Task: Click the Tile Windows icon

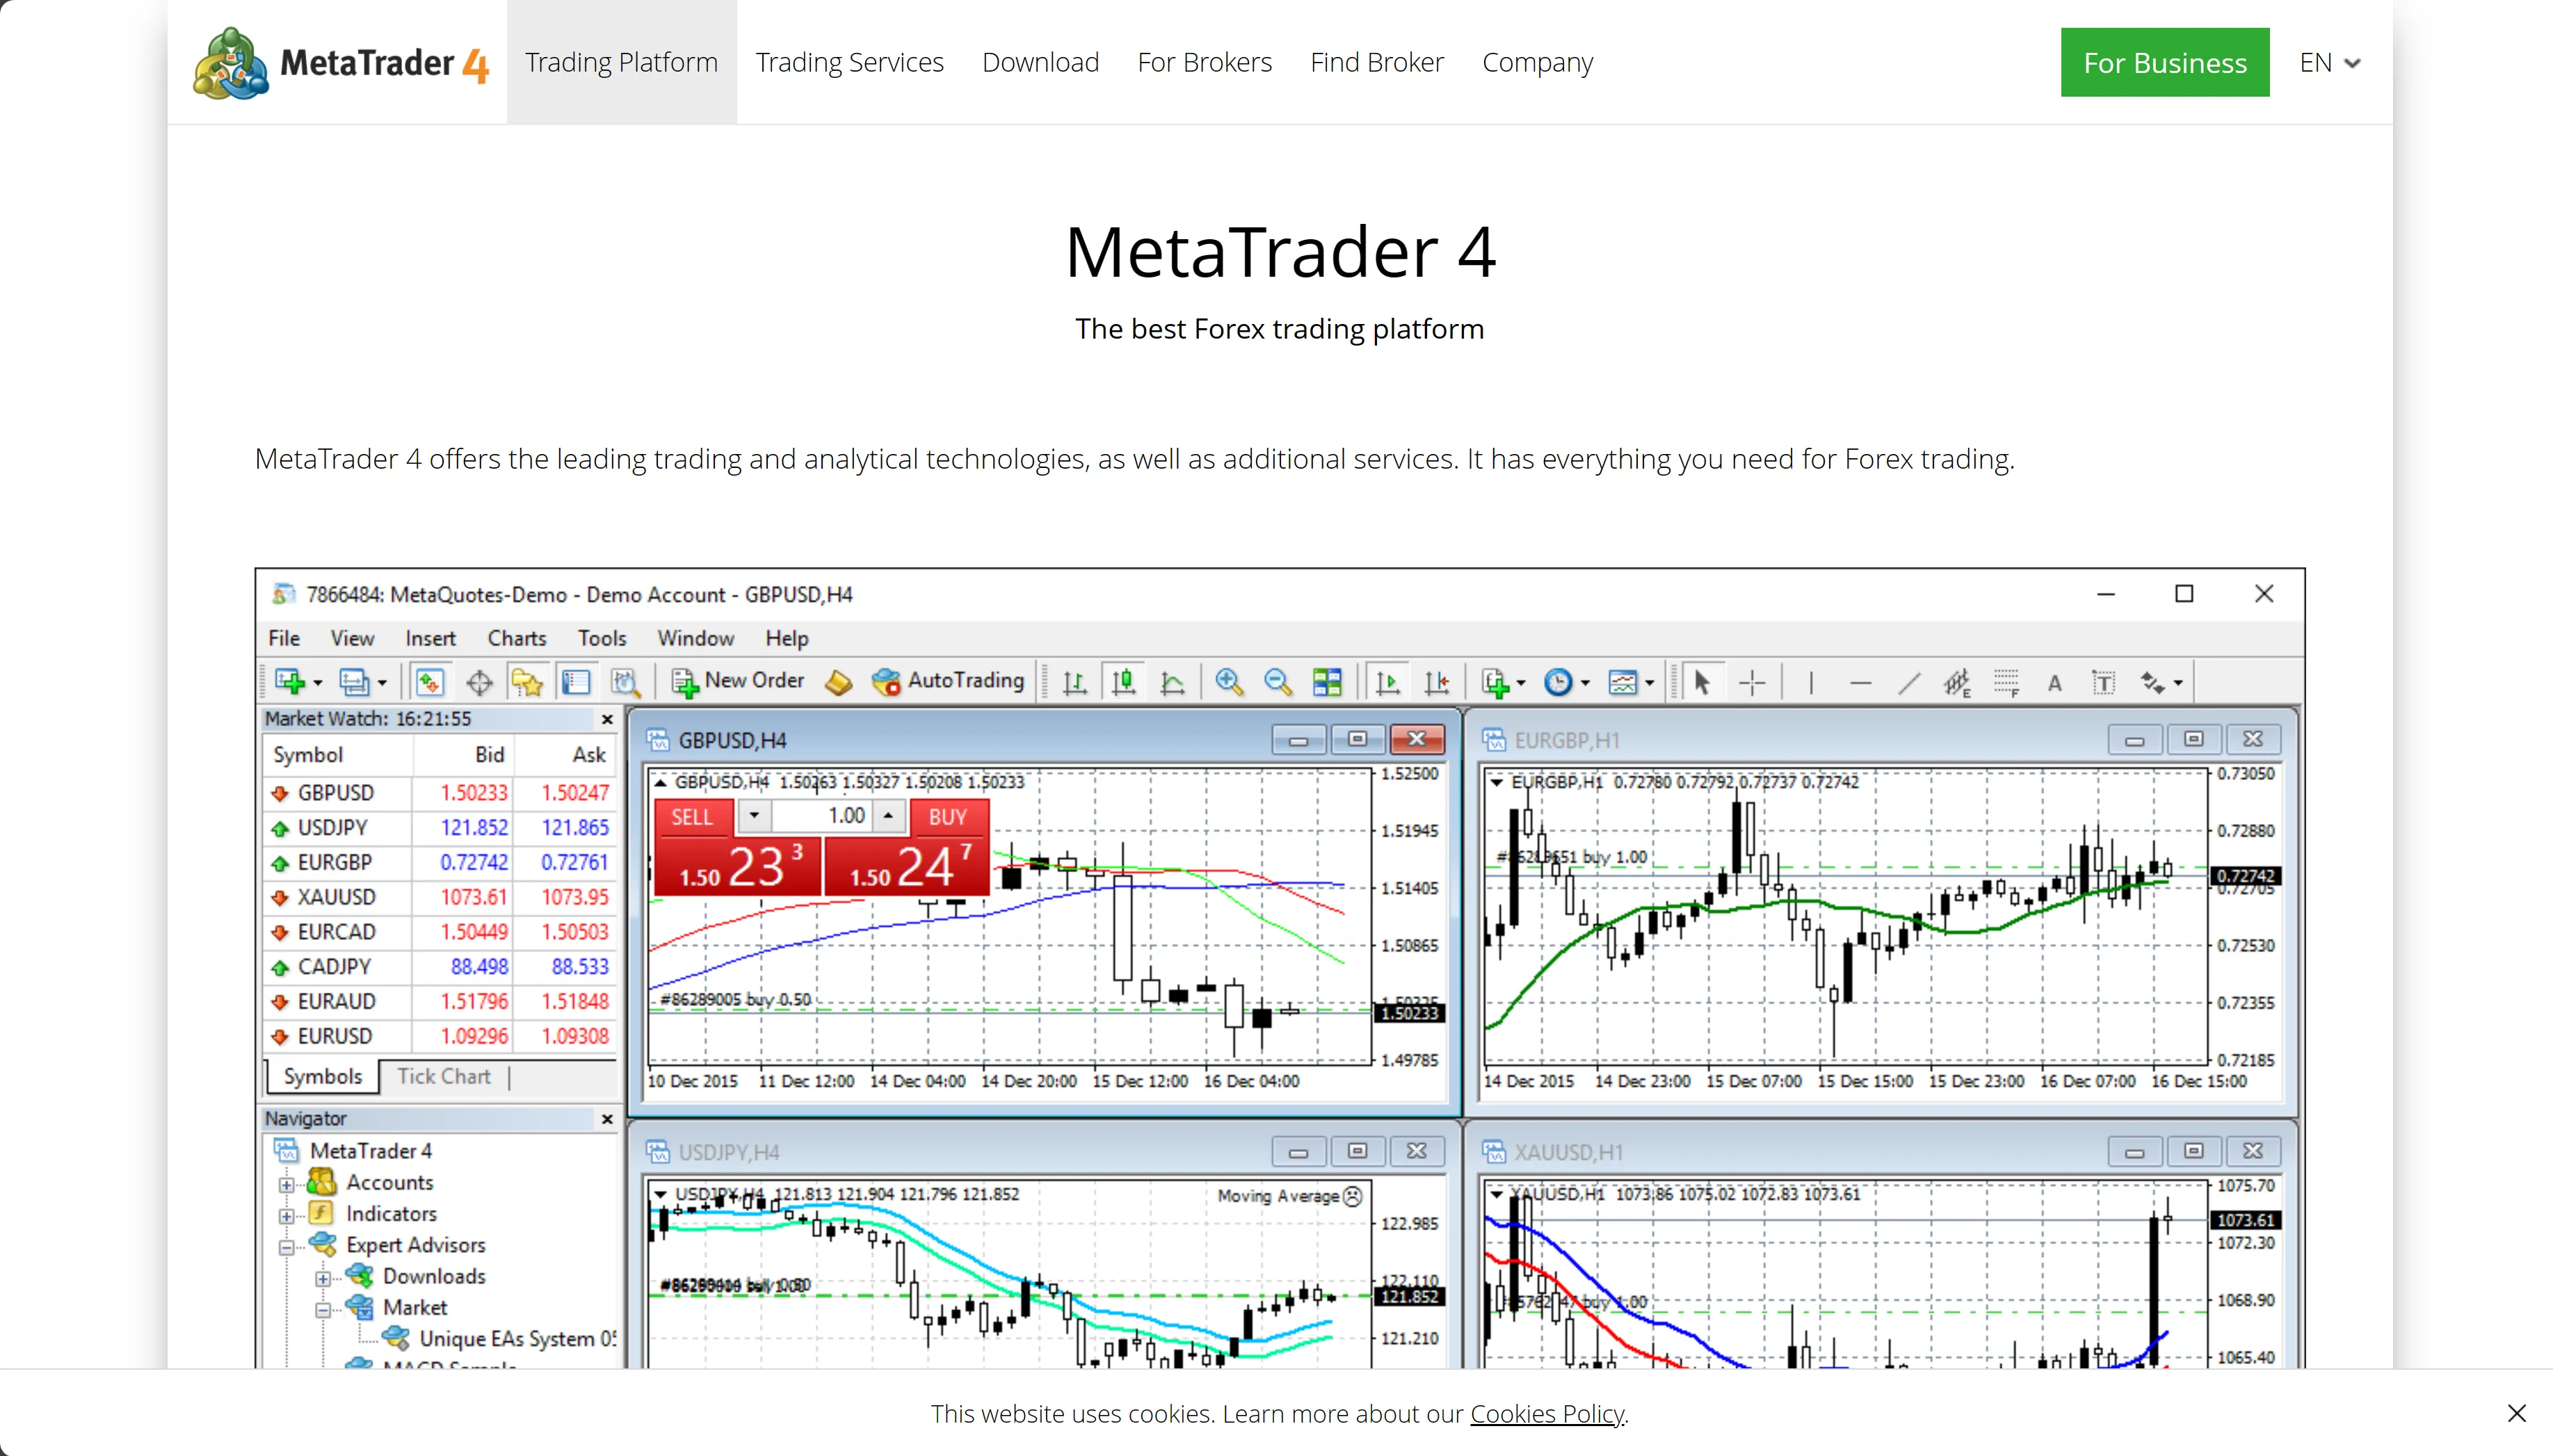Action: 1327,682
